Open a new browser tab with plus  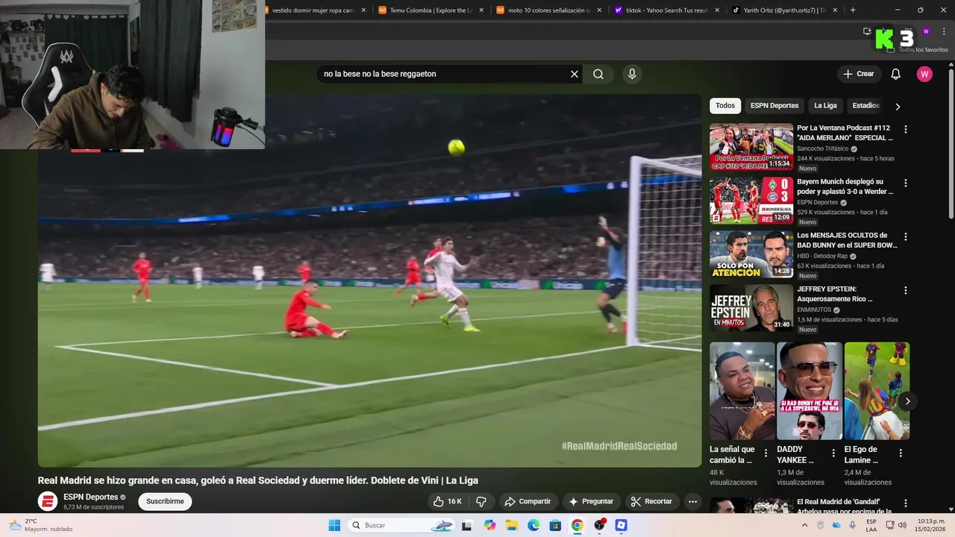(x=853, y=10)
